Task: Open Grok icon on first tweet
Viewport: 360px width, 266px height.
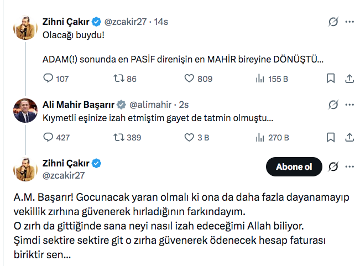Action: click(x=333, y=22)
